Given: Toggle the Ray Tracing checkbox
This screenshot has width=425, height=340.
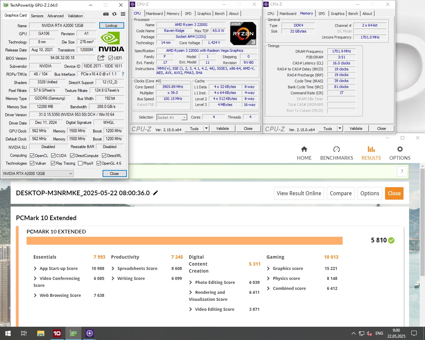Looking at the screenshot, I should [53, 163].
